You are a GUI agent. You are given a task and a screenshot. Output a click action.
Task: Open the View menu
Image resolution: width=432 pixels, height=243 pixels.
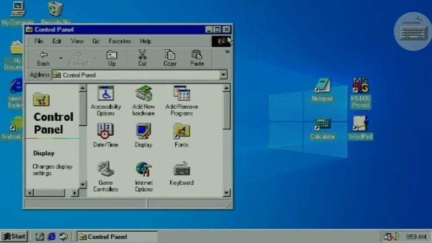pos(77,41)
